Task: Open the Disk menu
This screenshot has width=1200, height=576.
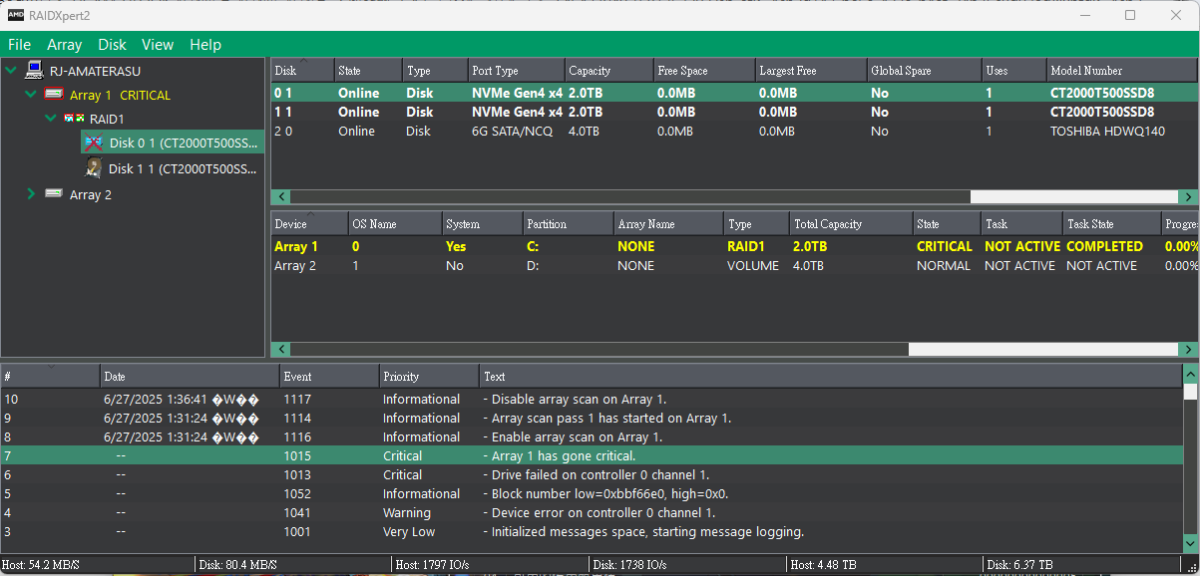Action: pos(112,45)
